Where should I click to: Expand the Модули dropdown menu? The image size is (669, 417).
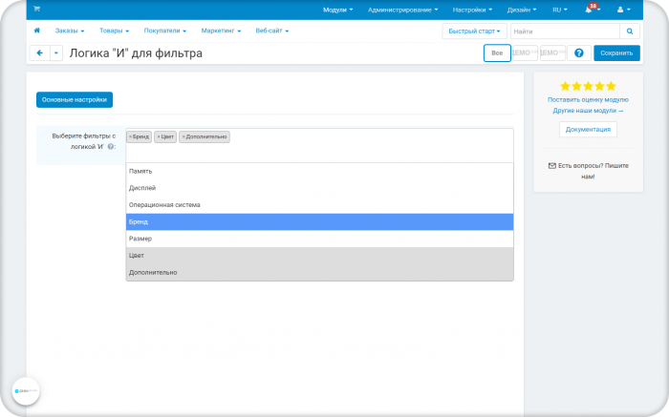pyautogui.click(x=338, y=10)
